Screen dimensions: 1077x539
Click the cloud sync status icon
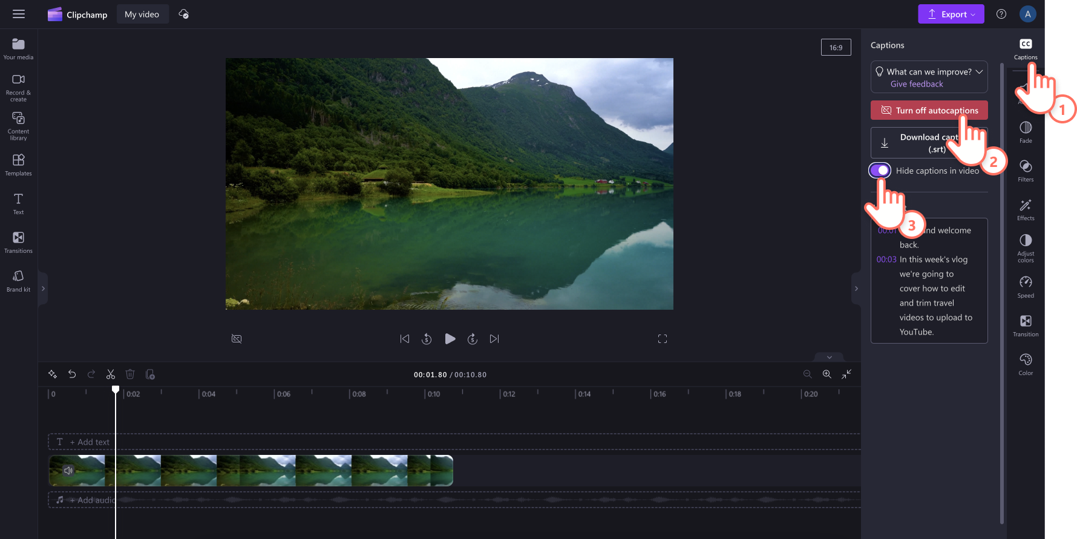184,14
